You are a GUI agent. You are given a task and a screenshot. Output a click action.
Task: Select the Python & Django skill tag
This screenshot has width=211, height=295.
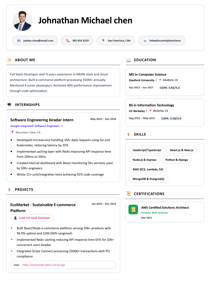click(176, 160)
